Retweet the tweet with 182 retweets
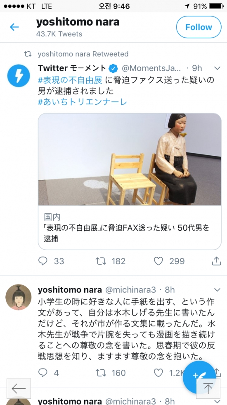The height and width of the screenshot is (405, 227). click(101, 261)
